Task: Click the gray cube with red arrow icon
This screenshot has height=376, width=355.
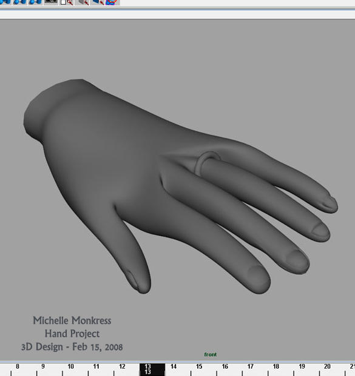Action: pyautogui.click(x=83, y=2)
